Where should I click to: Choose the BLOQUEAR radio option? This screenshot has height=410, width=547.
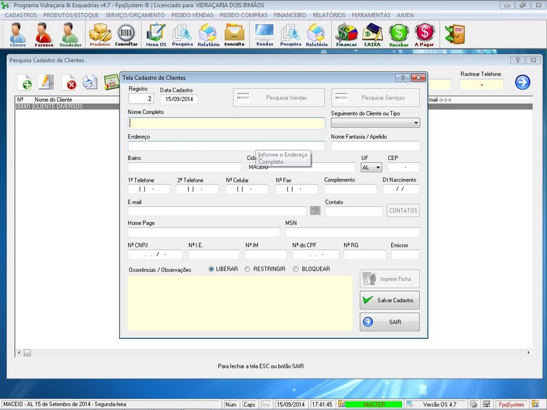(x=296, y=269)
